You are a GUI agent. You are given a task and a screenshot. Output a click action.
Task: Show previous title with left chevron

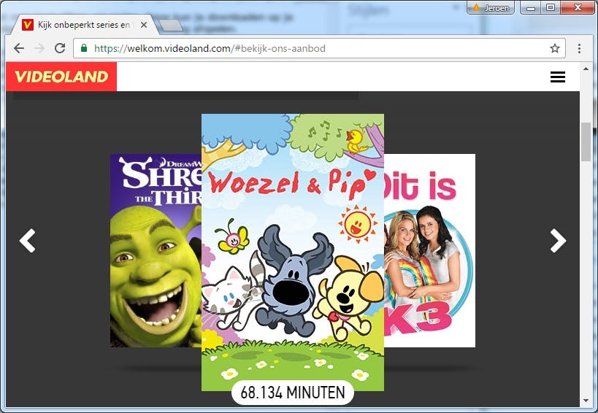click(28, 240)
